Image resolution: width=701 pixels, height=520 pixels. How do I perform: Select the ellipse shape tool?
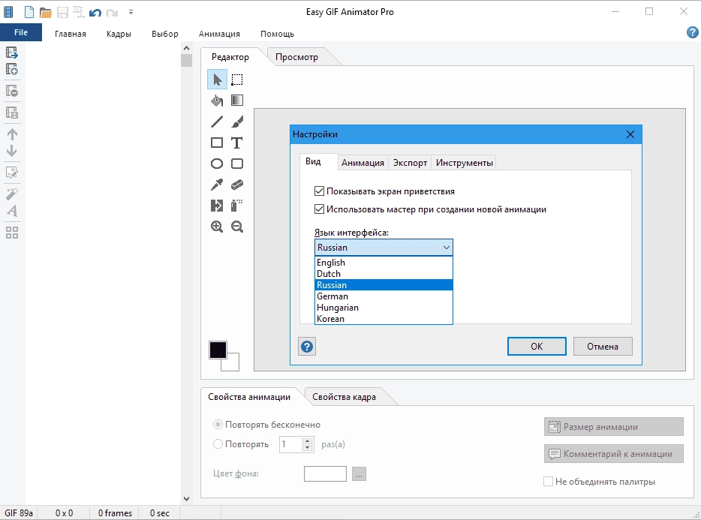(x=217, y=164)
